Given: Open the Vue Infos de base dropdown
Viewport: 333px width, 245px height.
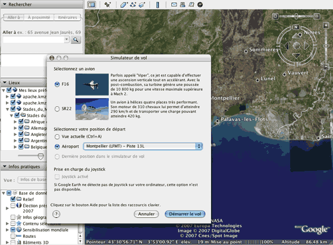Looking at the screenshot, I should tap(32, 180).
